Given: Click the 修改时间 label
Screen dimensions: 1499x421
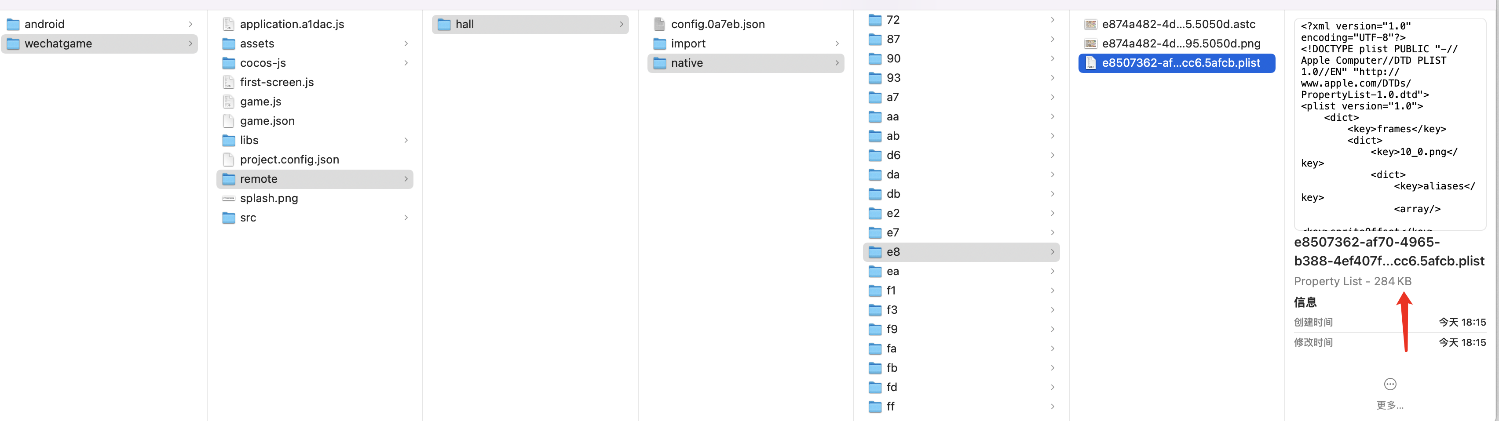Looking at the screenshot, I should pos(1313,342).
